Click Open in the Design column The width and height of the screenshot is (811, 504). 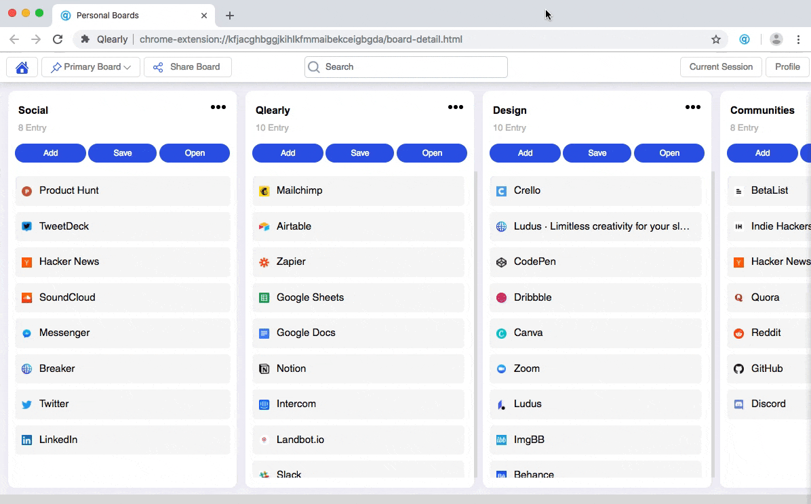(669, 153)
